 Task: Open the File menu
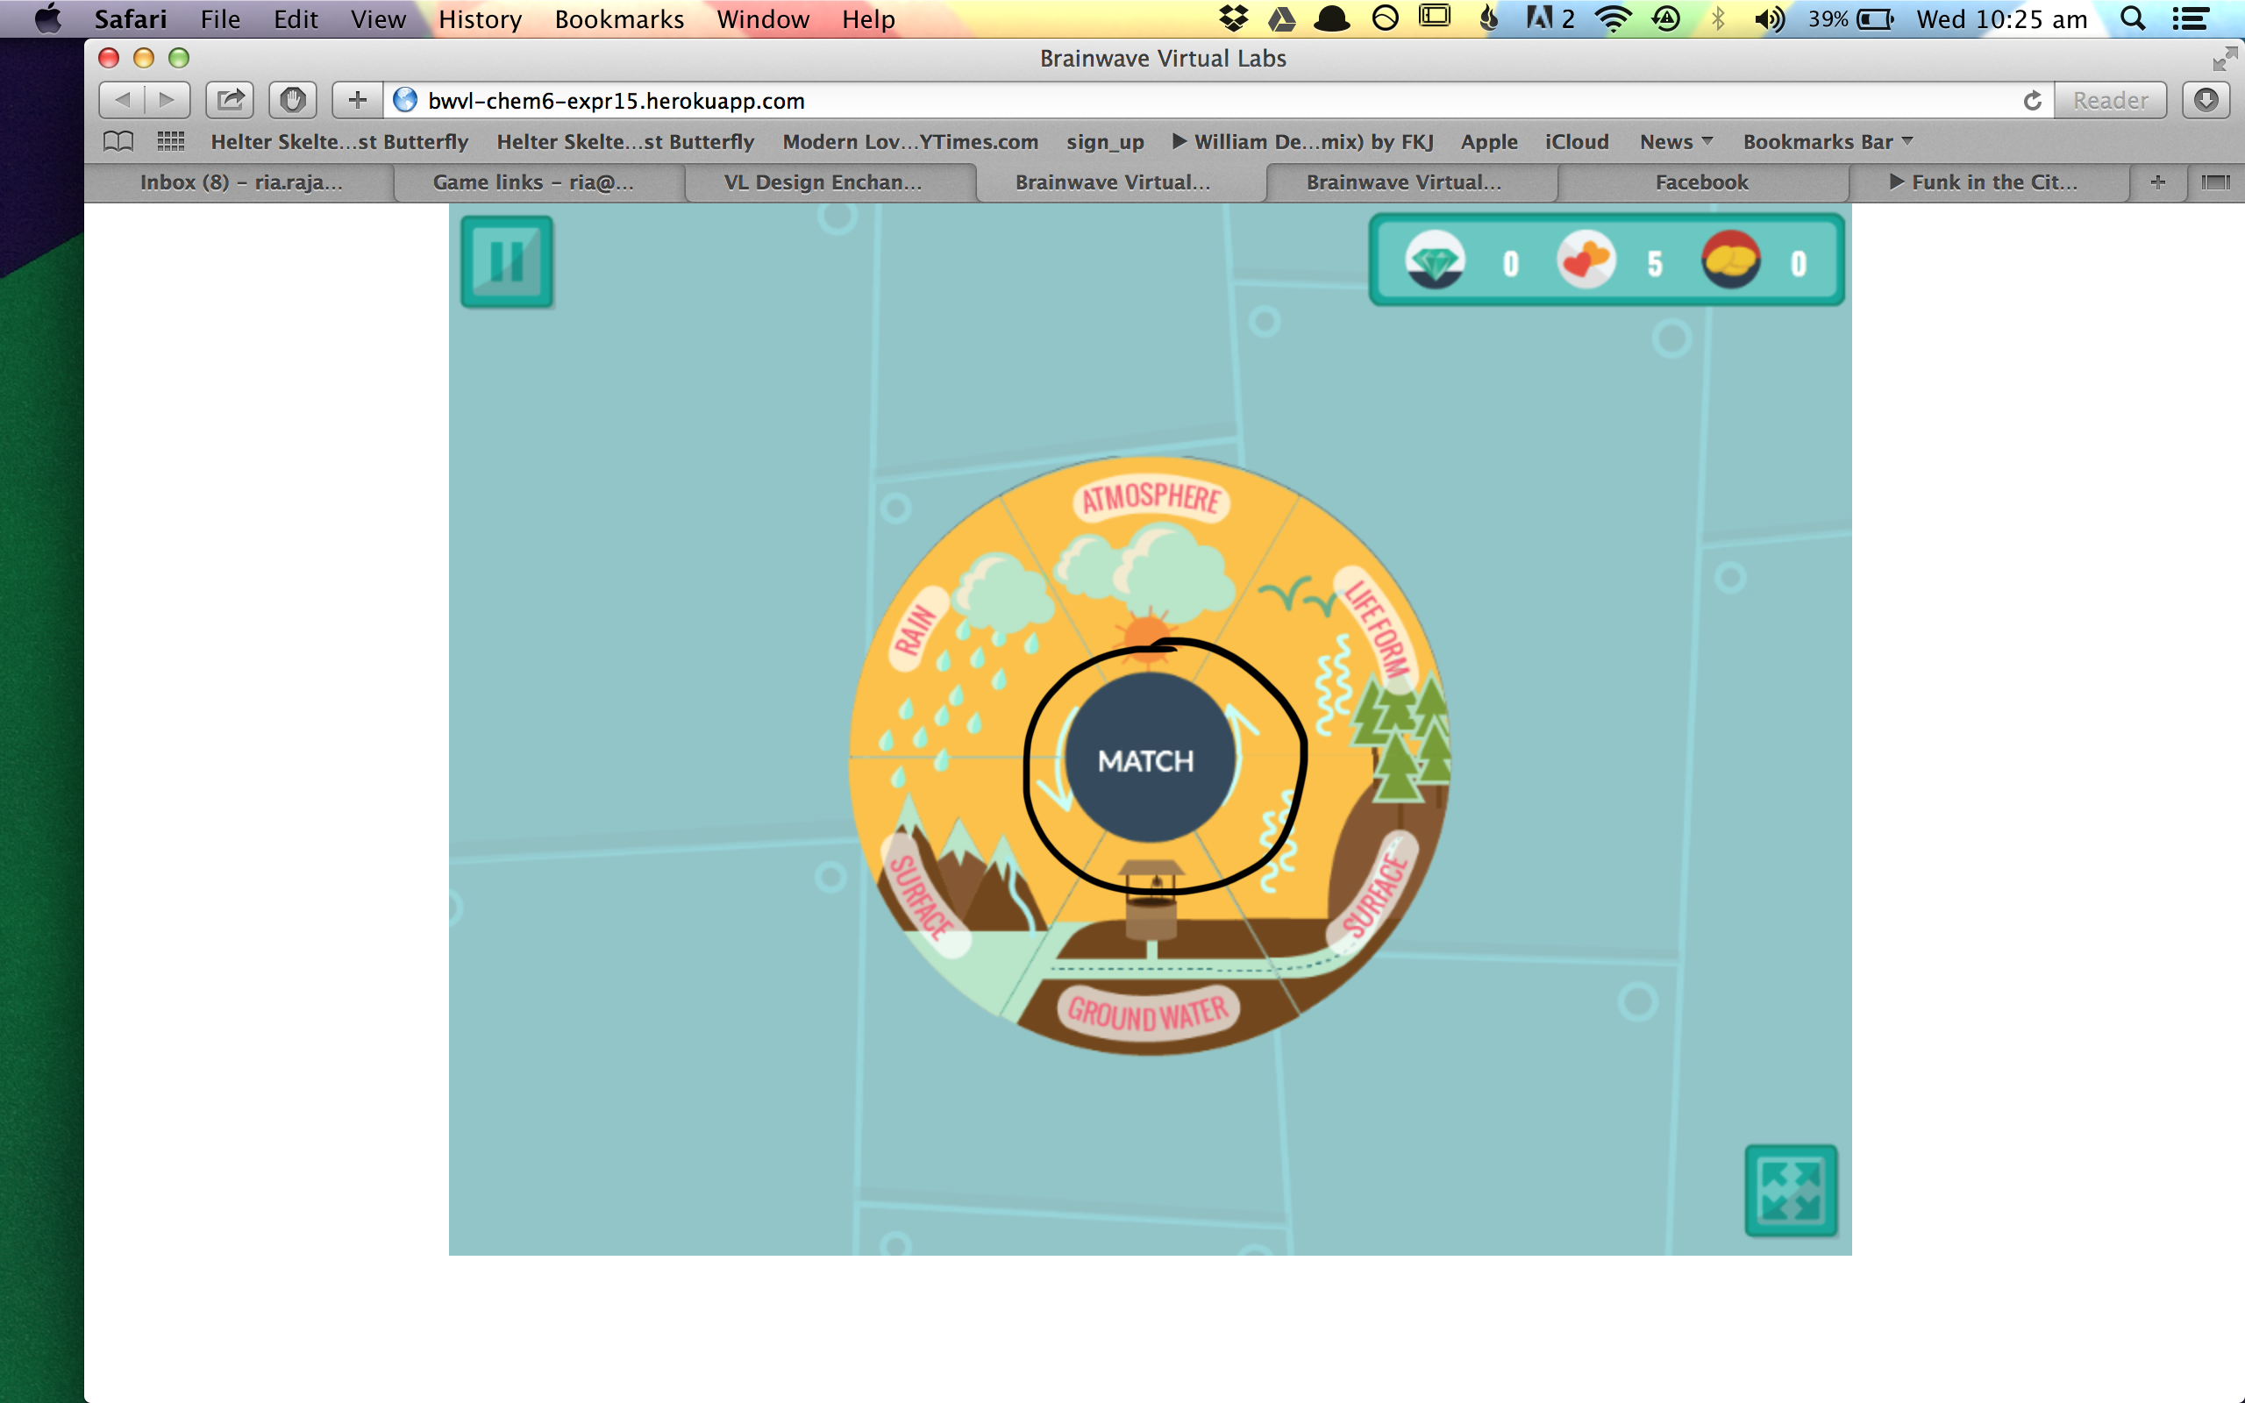click(220, 18)
